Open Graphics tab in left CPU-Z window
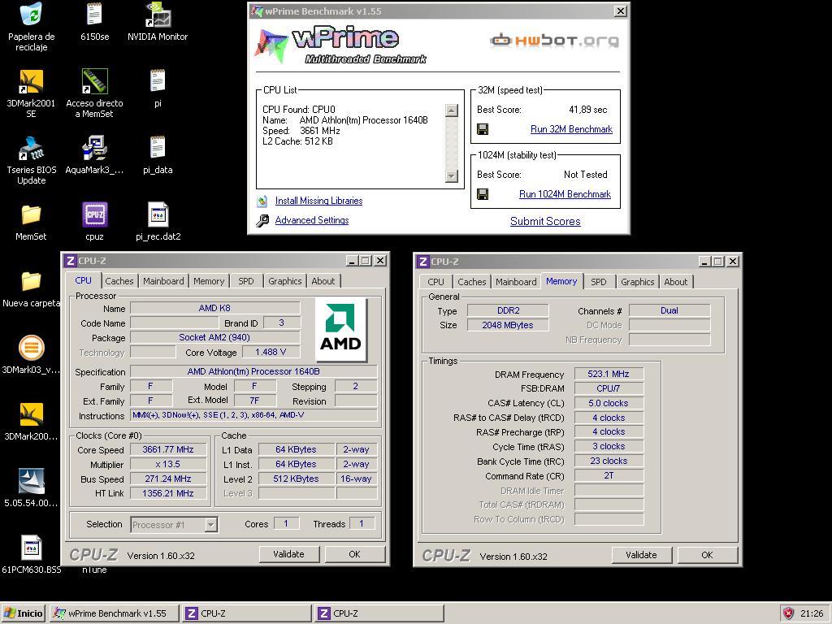Viewport: 832px width, 624px height. point(285,280)
